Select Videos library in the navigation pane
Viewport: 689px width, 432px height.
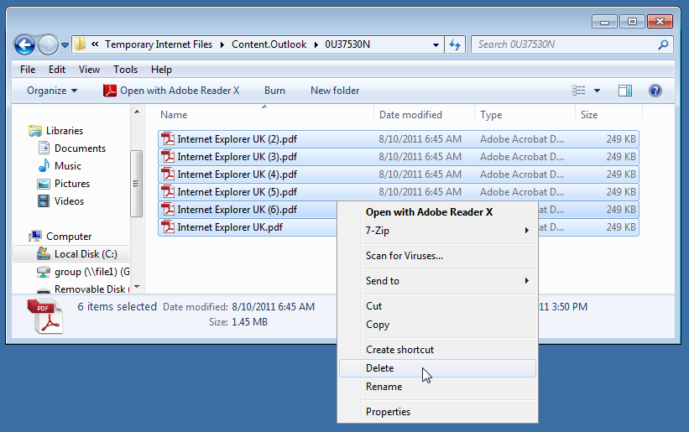tap(69, 201)
